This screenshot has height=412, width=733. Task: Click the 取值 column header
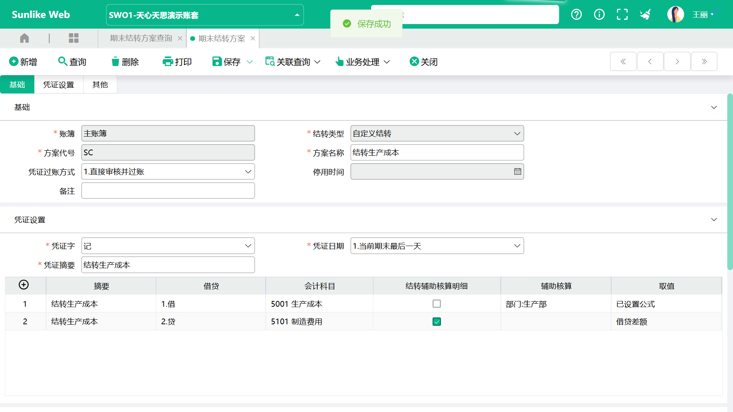pyautogui.click(x=666, y=286)
